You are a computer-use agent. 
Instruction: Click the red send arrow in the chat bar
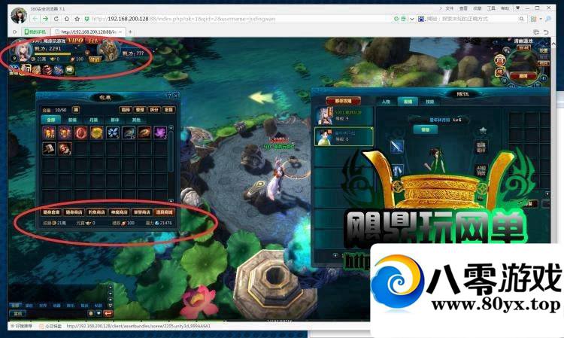[x=108, y=313]
